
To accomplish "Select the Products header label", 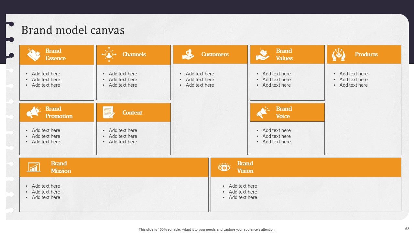I will point(366,54).
